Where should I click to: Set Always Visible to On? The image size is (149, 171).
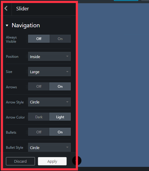pos(60,39)
